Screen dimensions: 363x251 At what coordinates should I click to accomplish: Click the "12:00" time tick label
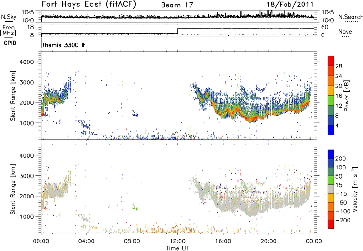pyautogui.click(x=177, y=241)
